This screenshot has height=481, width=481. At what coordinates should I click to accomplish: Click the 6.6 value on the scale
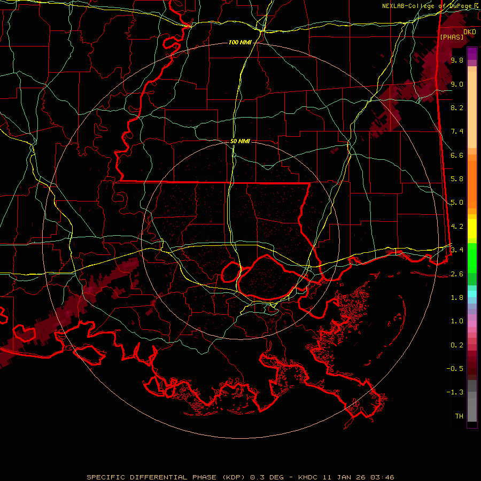coord(457,155)
